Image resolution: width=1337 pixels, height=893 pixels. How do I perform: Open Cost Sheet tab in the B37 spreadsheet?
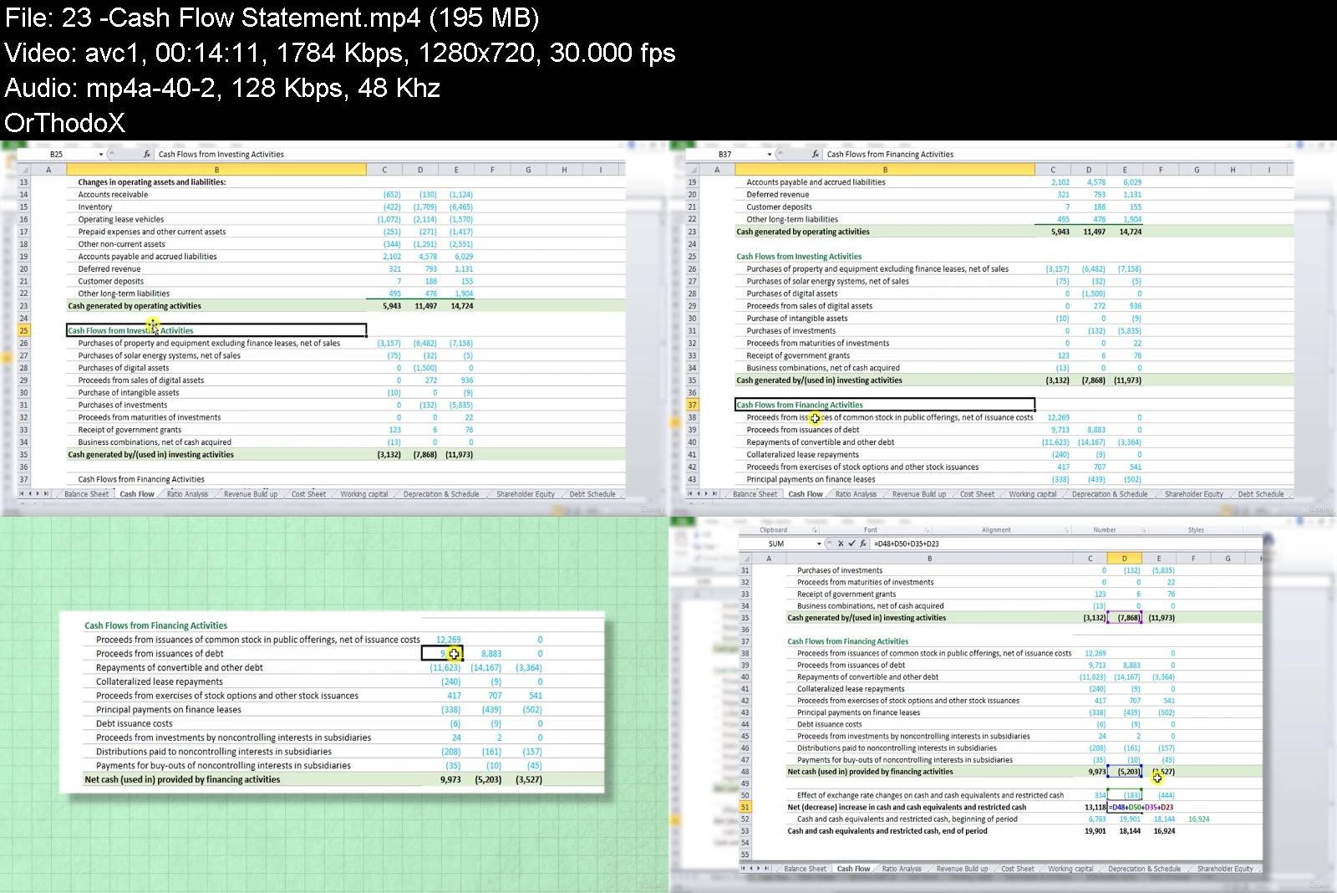(977, 494)
